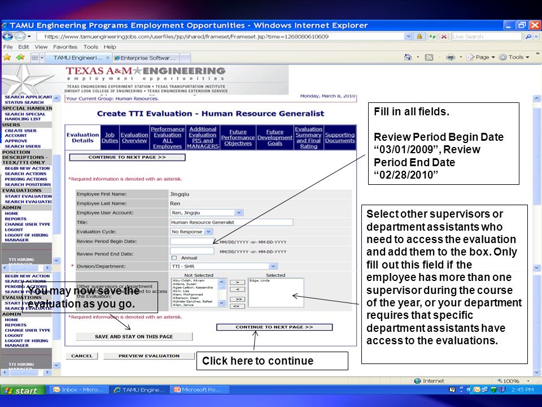Click top Continue to Next Page button
The height and width of the screenshot is (407, 542).
127,158
